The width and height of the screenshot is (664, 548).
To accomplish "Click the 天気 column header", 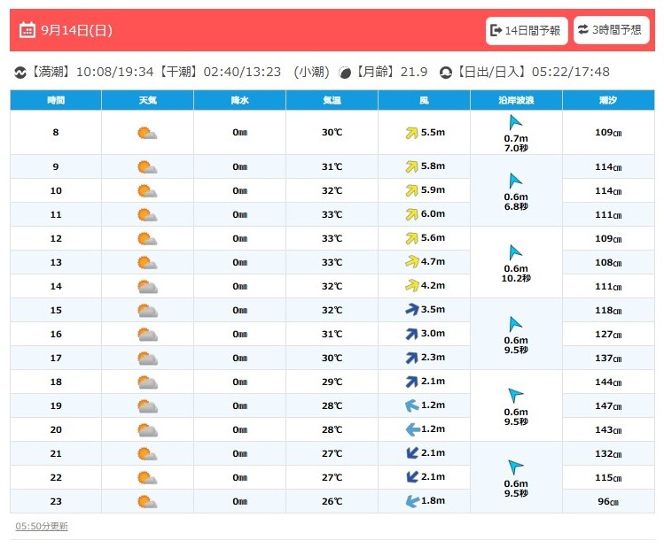I will (x=148, y=100).
